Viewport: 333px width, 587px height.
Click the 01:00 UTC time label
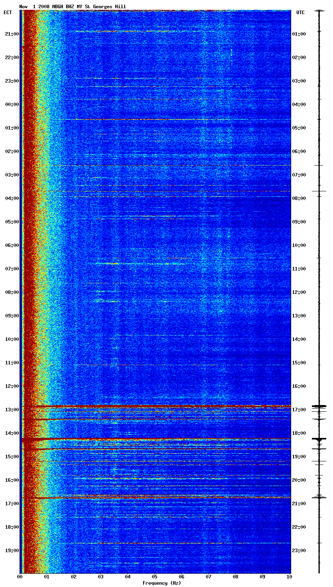point(299,34)
